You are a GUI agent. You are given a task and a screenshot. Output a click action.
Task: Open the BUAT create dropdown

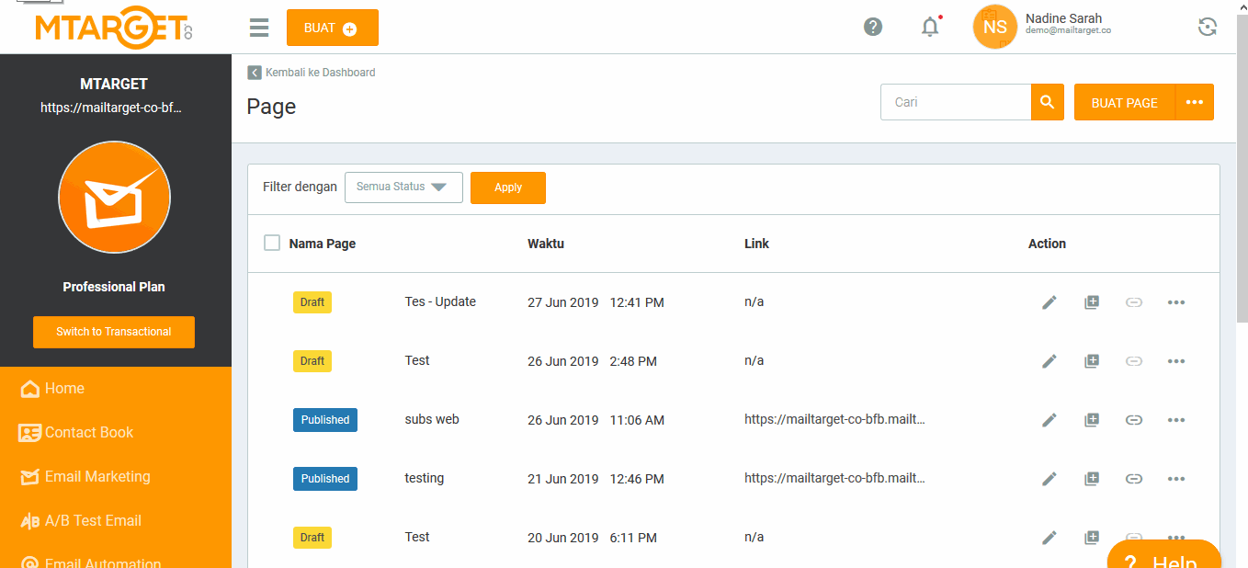(332, 28)
